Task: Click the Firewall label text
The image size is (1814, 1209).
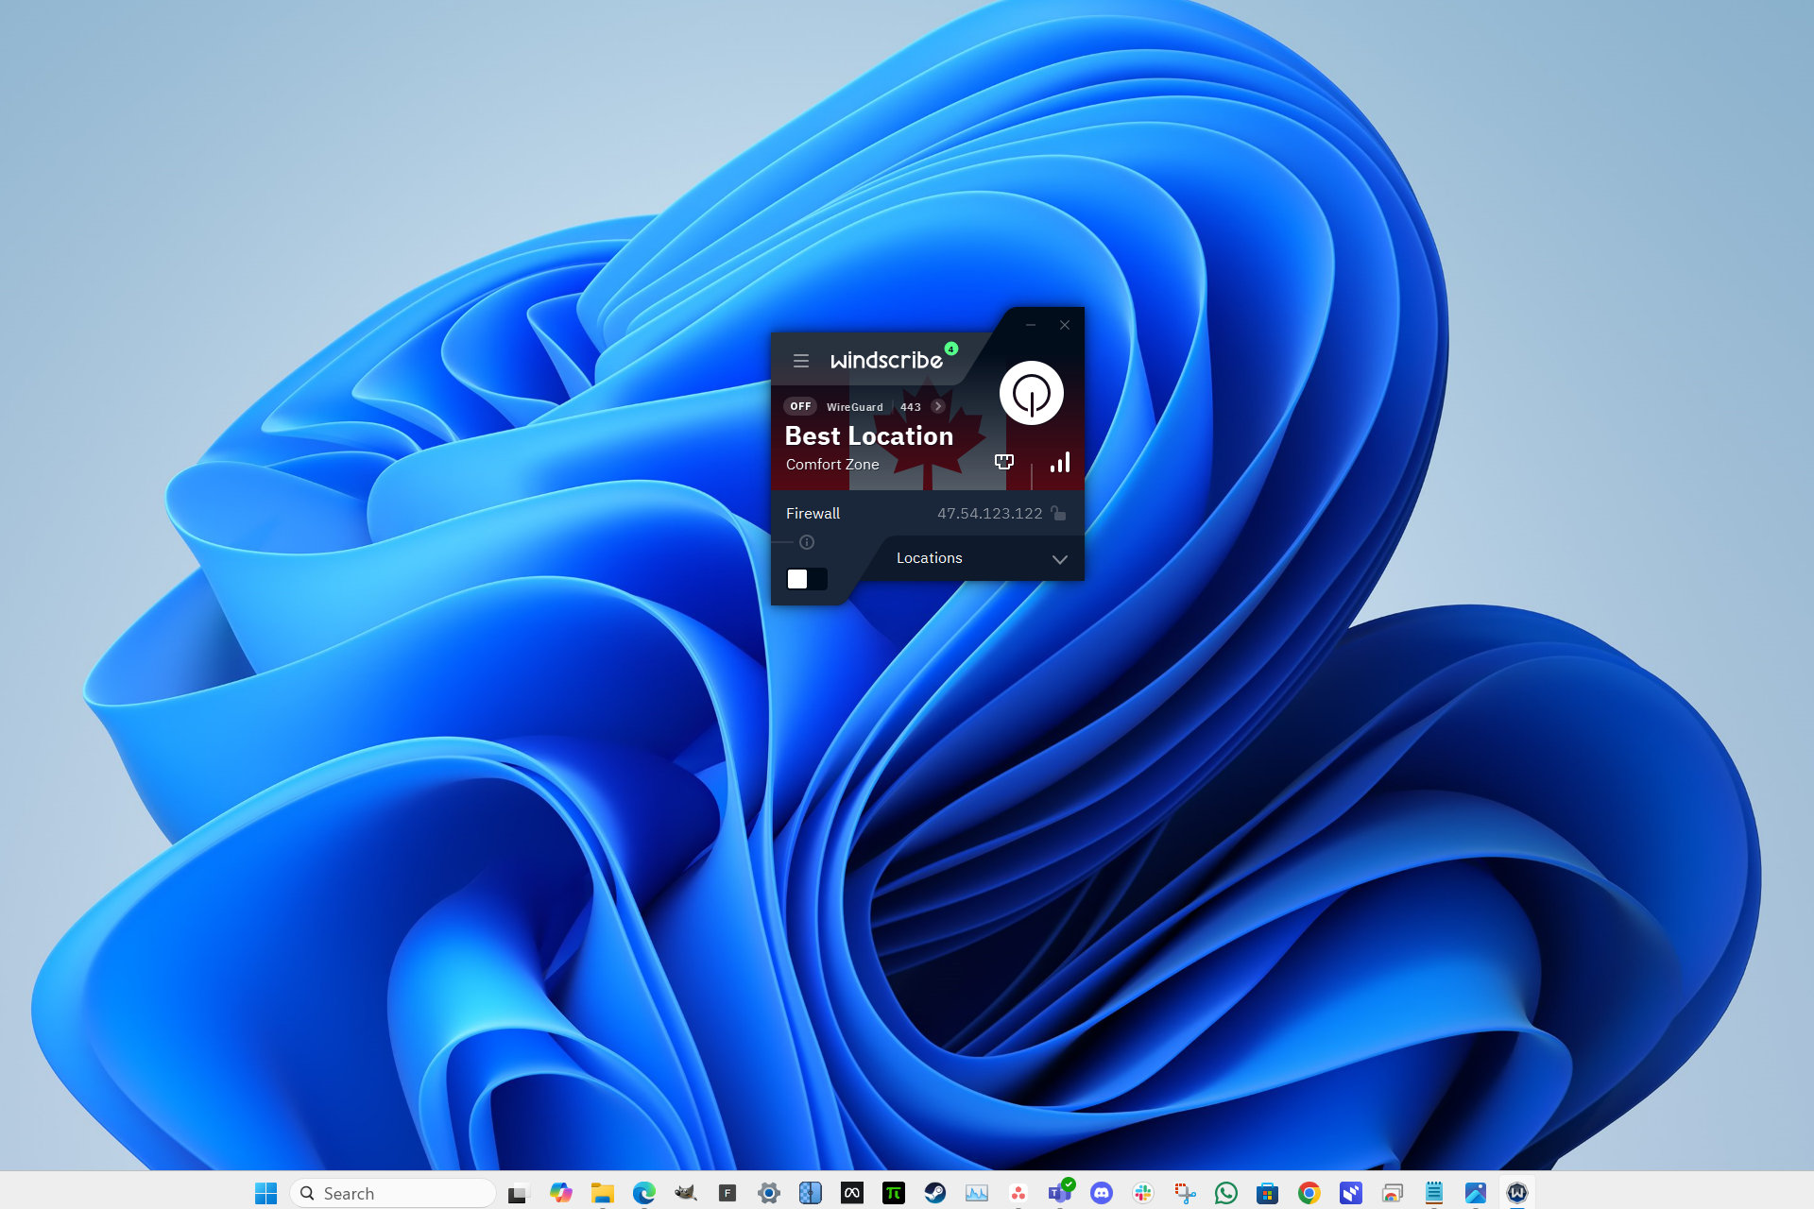Action: [x=813, y=511]
